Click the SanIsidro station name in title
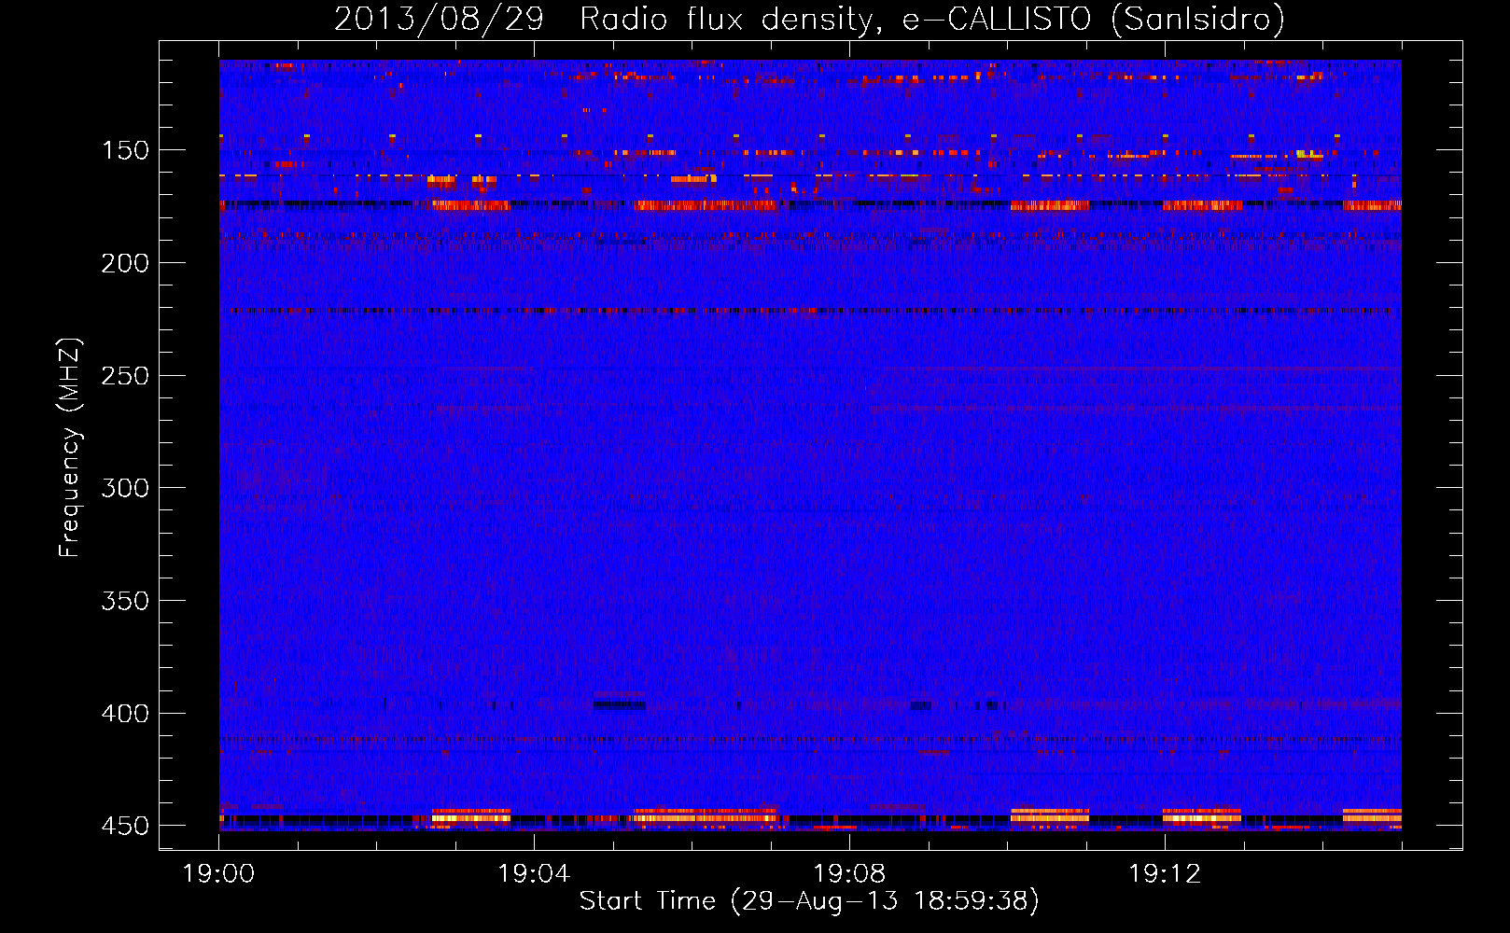The width and height of the screenshot is (1510, 933). point(1197,19)
